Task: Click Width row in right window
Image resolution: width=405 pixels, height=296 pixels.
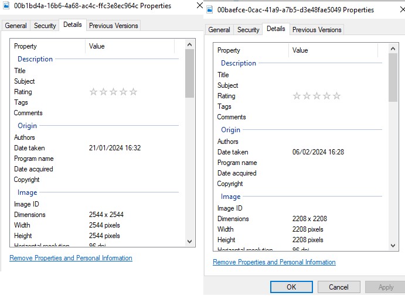Action: coord(300,229)
